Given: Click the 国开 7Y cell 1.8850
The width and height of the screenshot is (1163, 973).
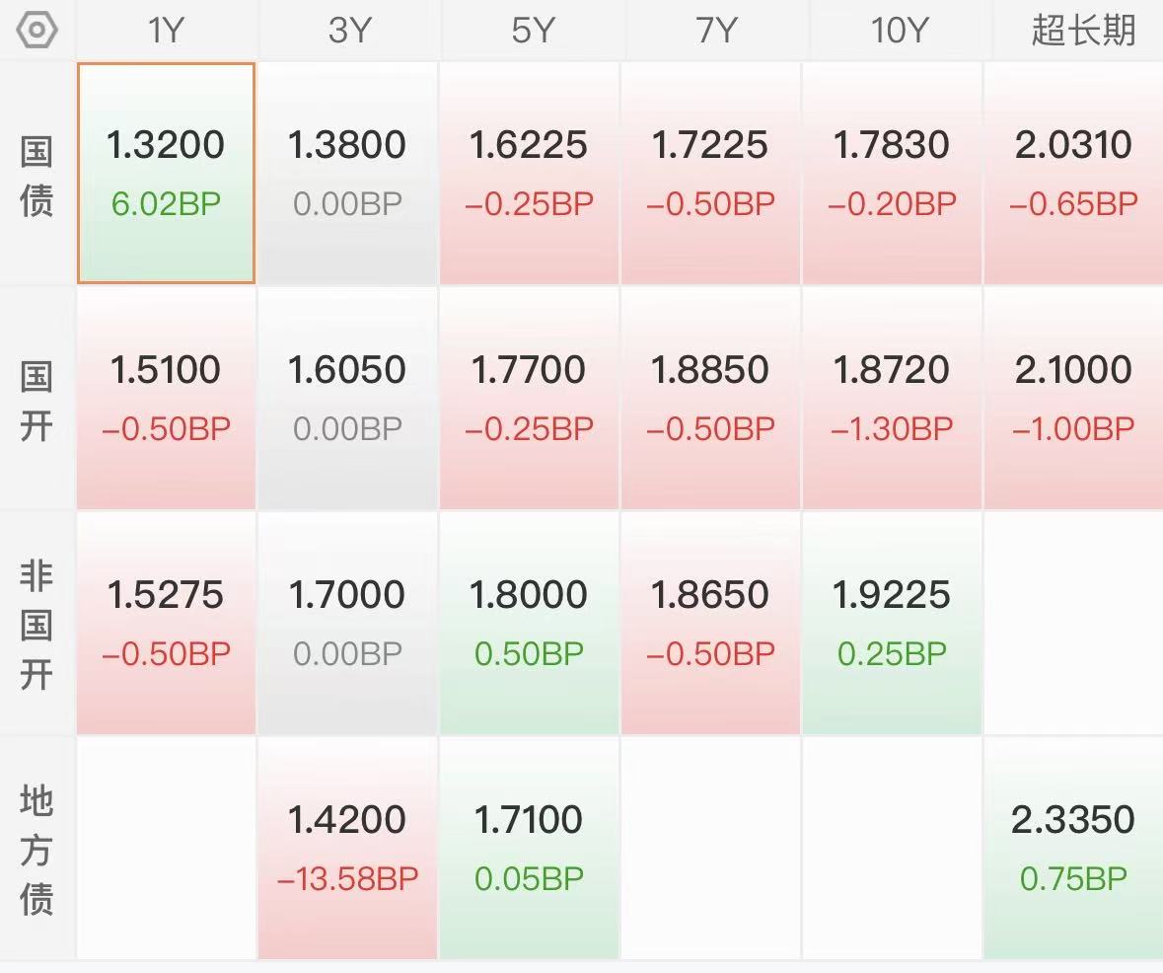Looking at the screenshot, I should pos(710,399).
